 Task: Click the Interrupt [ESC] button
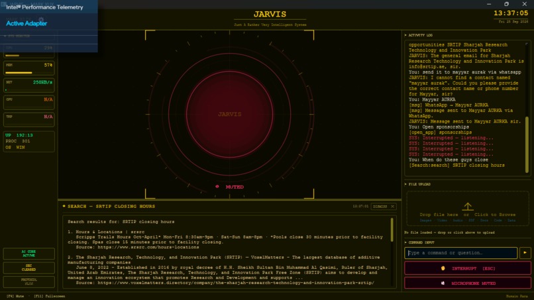pos(468,268)
